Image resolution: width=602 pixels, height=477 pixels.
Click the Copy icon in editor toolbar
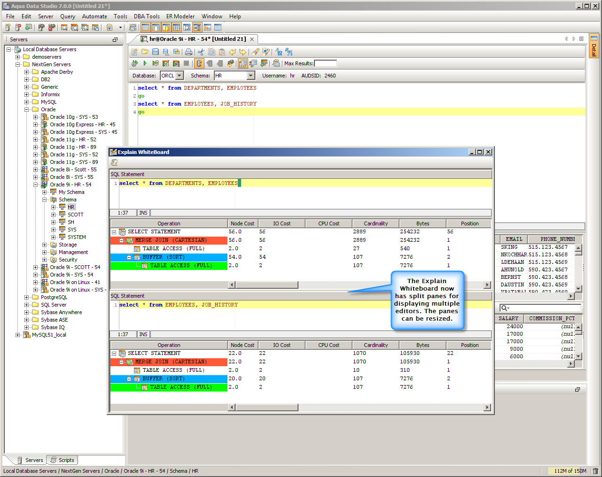tap(211, 52)
